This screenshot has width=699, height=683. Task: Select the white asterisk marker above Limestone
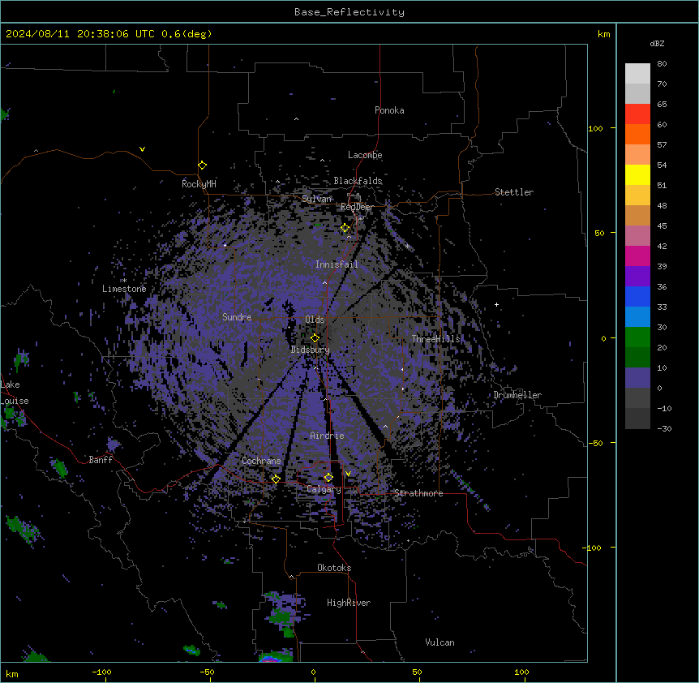pyautogui.click(x=124, y=281)
